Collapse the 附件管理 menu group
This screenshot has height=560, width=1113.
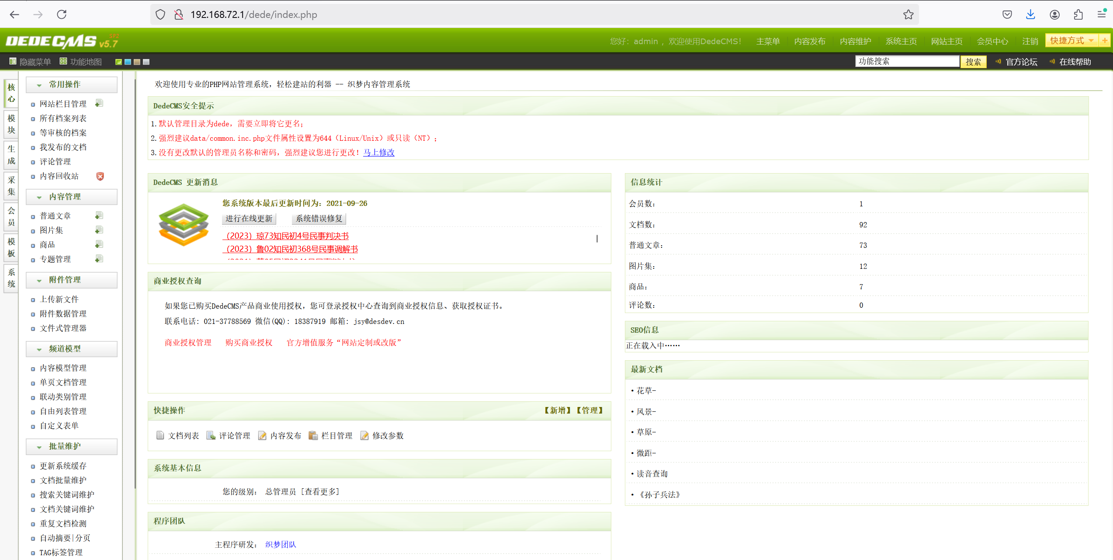tap(72, 280)
